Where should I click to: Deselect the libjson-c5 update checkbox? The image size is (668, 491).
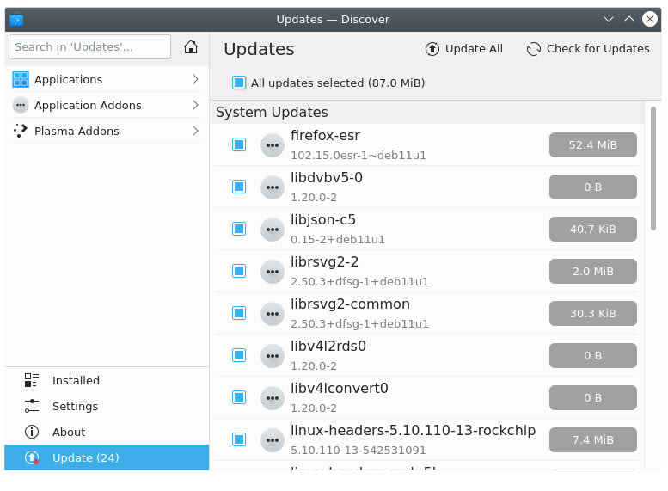[239, 229]
